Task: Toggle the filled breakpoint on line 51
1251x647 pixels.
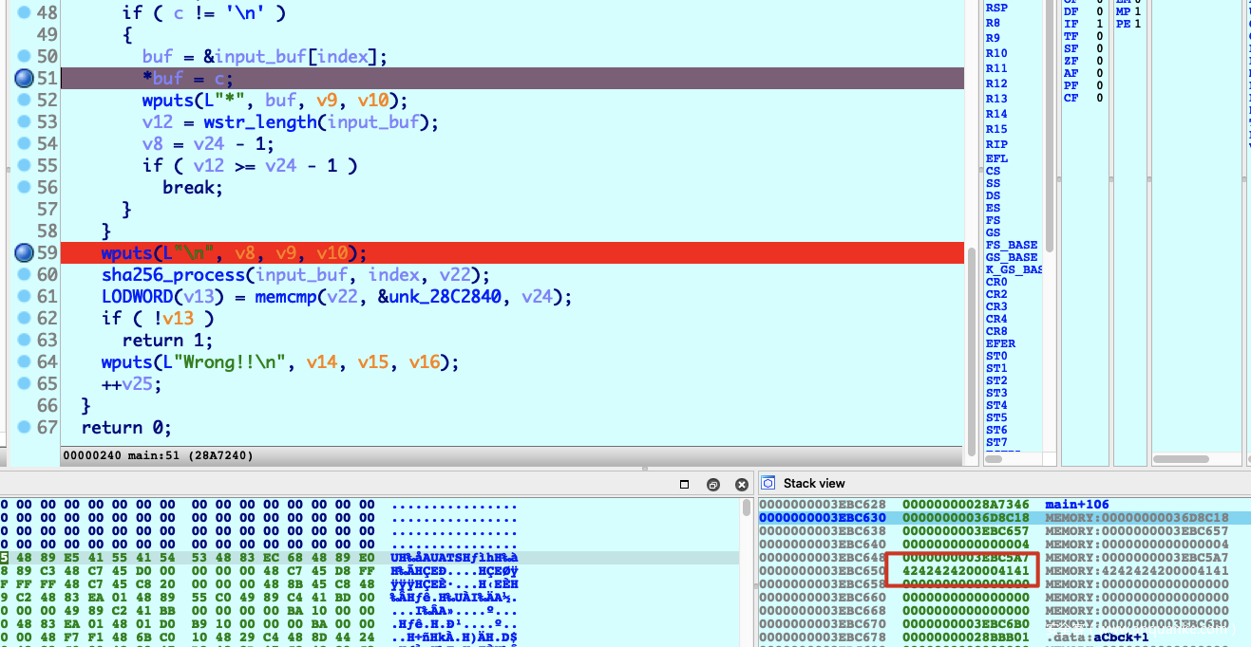Action: point(24,78)
